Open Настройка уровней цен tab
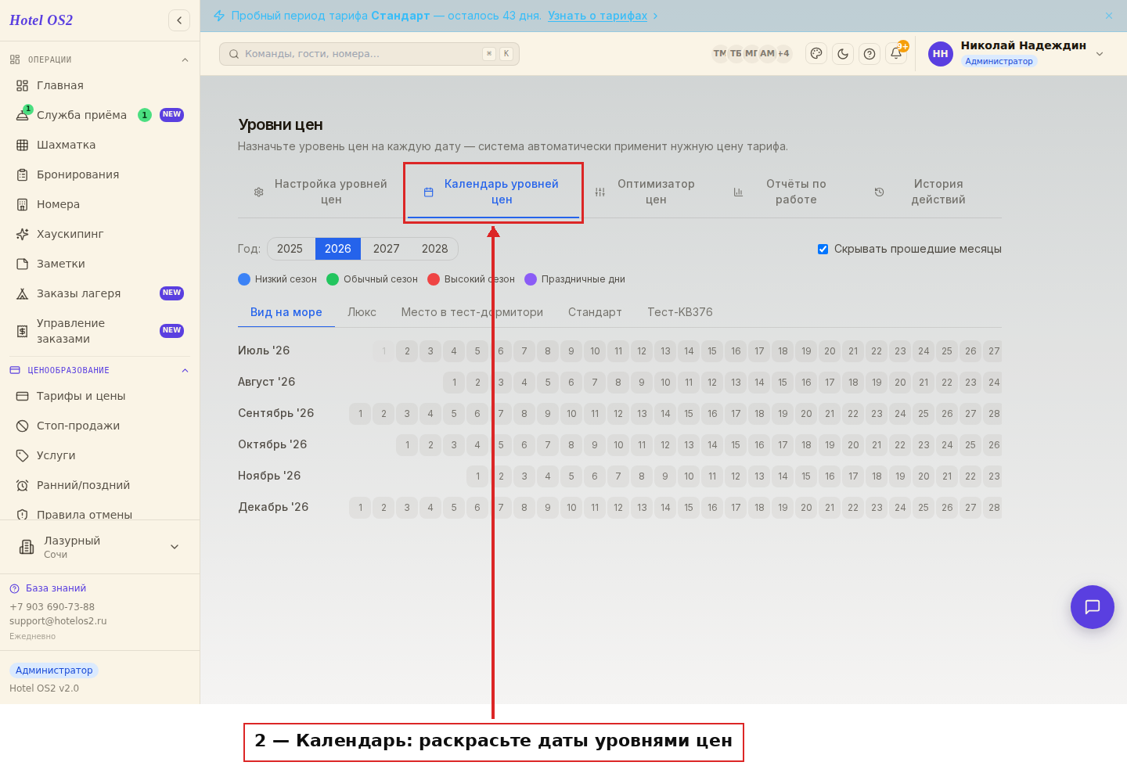 321,192
